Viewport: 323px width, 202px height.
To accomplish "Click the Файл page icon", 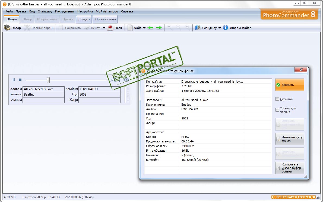I will [x=130, y=28].
